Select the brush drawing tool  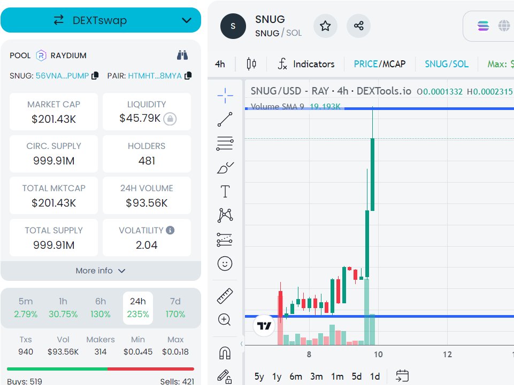click(x=225, y=168)
